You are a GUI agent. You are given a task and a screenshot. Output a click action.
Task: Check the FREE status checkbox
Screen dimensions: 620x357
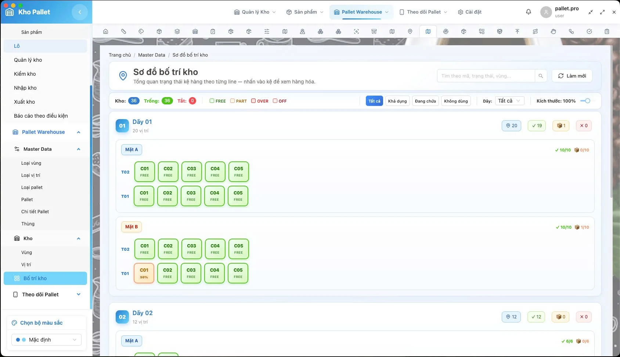pyautogui.click(x=212, y=101)
